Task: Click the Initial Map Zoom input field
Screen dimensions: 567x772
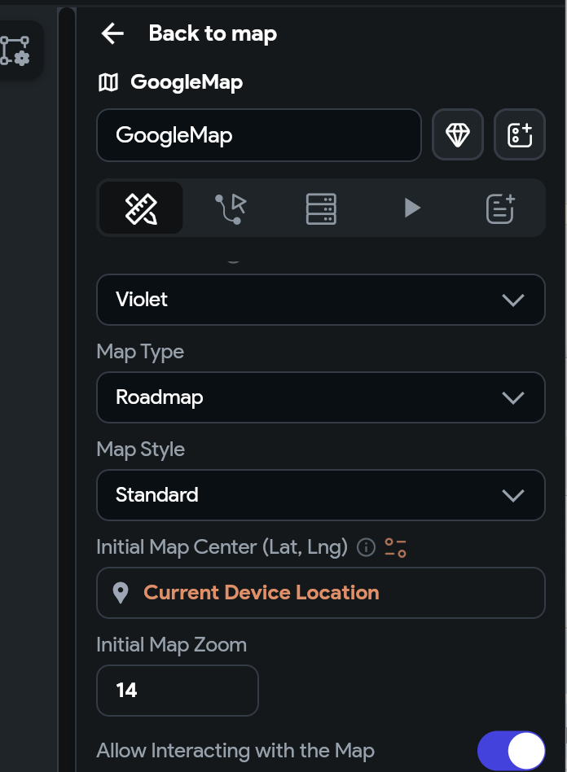Action: [178, 691]
